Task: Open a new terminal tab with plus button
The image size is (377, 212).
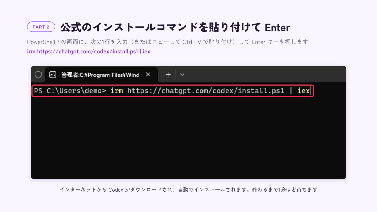Action: click(168, 75)
